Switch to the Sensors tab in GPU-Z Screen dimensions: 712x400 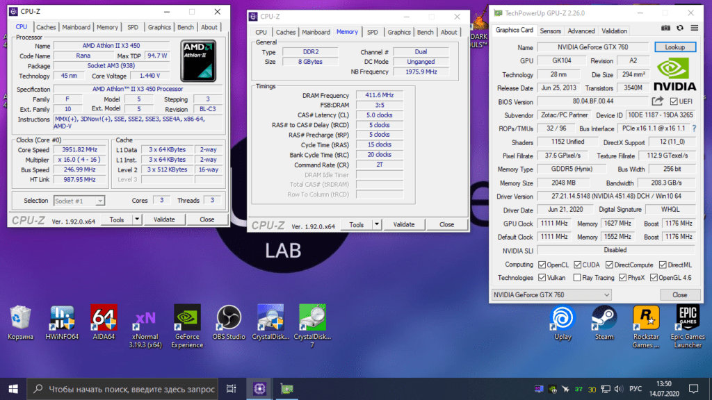pyautogui.click(x=551, y=31)
